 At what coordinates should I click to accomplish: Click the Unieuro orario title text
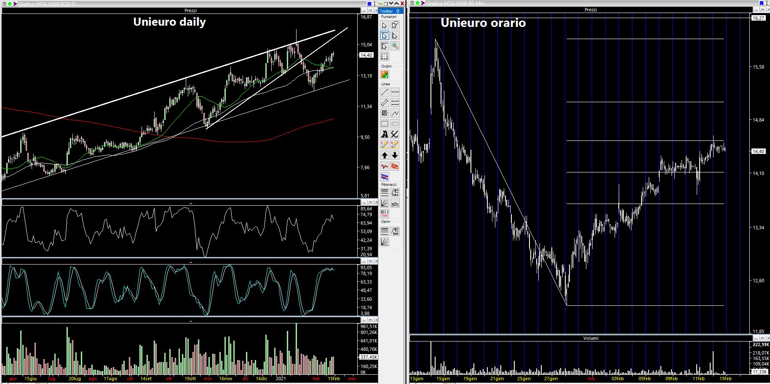tap(483, 23)
